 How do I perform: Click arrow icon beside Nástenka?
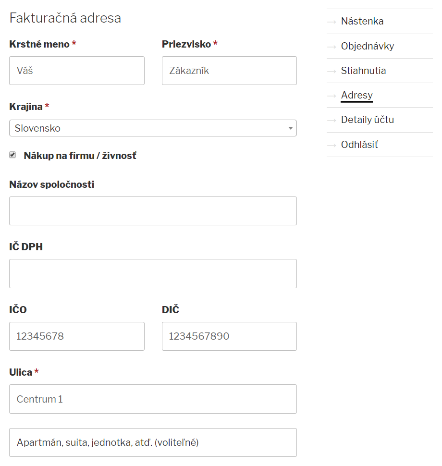(x=331, y=22)
